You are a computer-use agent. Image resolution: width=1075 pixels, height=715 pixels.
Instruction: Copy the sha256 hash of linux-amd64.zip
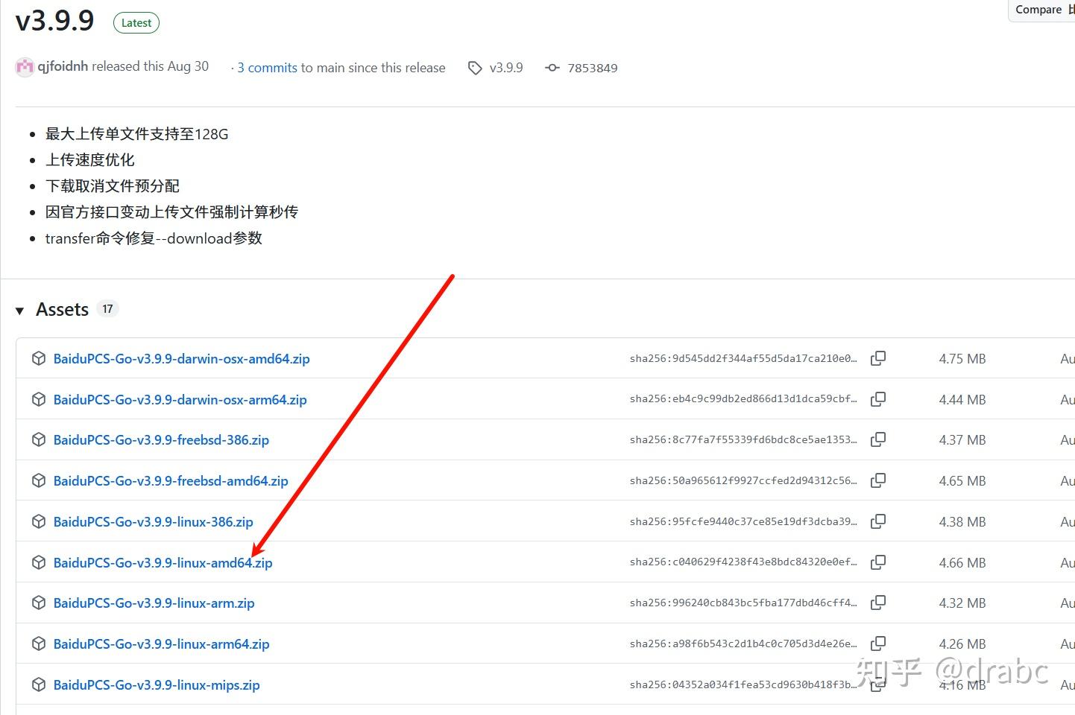pyautogui.click(x=878, y=562)
